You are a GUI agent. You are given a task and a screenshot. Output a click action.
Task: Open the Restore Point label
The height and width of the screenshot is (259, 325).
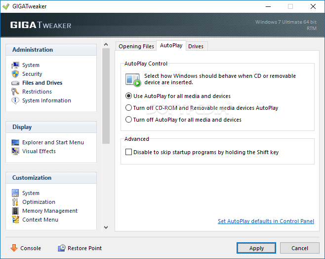[x=85, y=248]
